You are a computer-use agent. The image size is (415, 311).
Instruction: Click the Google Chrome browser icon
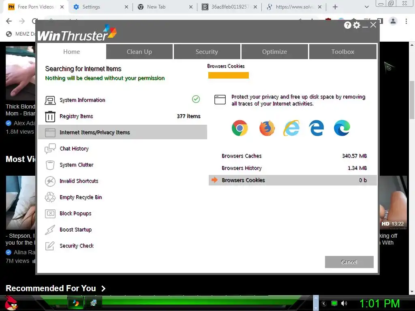[x=240, y=128]
